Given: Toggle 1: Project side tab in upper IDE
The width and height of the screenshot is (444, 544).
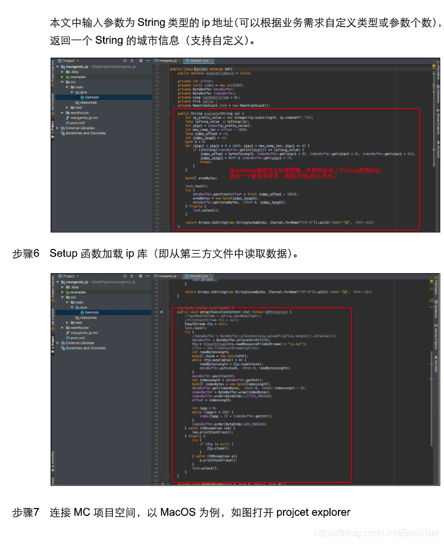Looking at the screenshot, I should [52, 129].
